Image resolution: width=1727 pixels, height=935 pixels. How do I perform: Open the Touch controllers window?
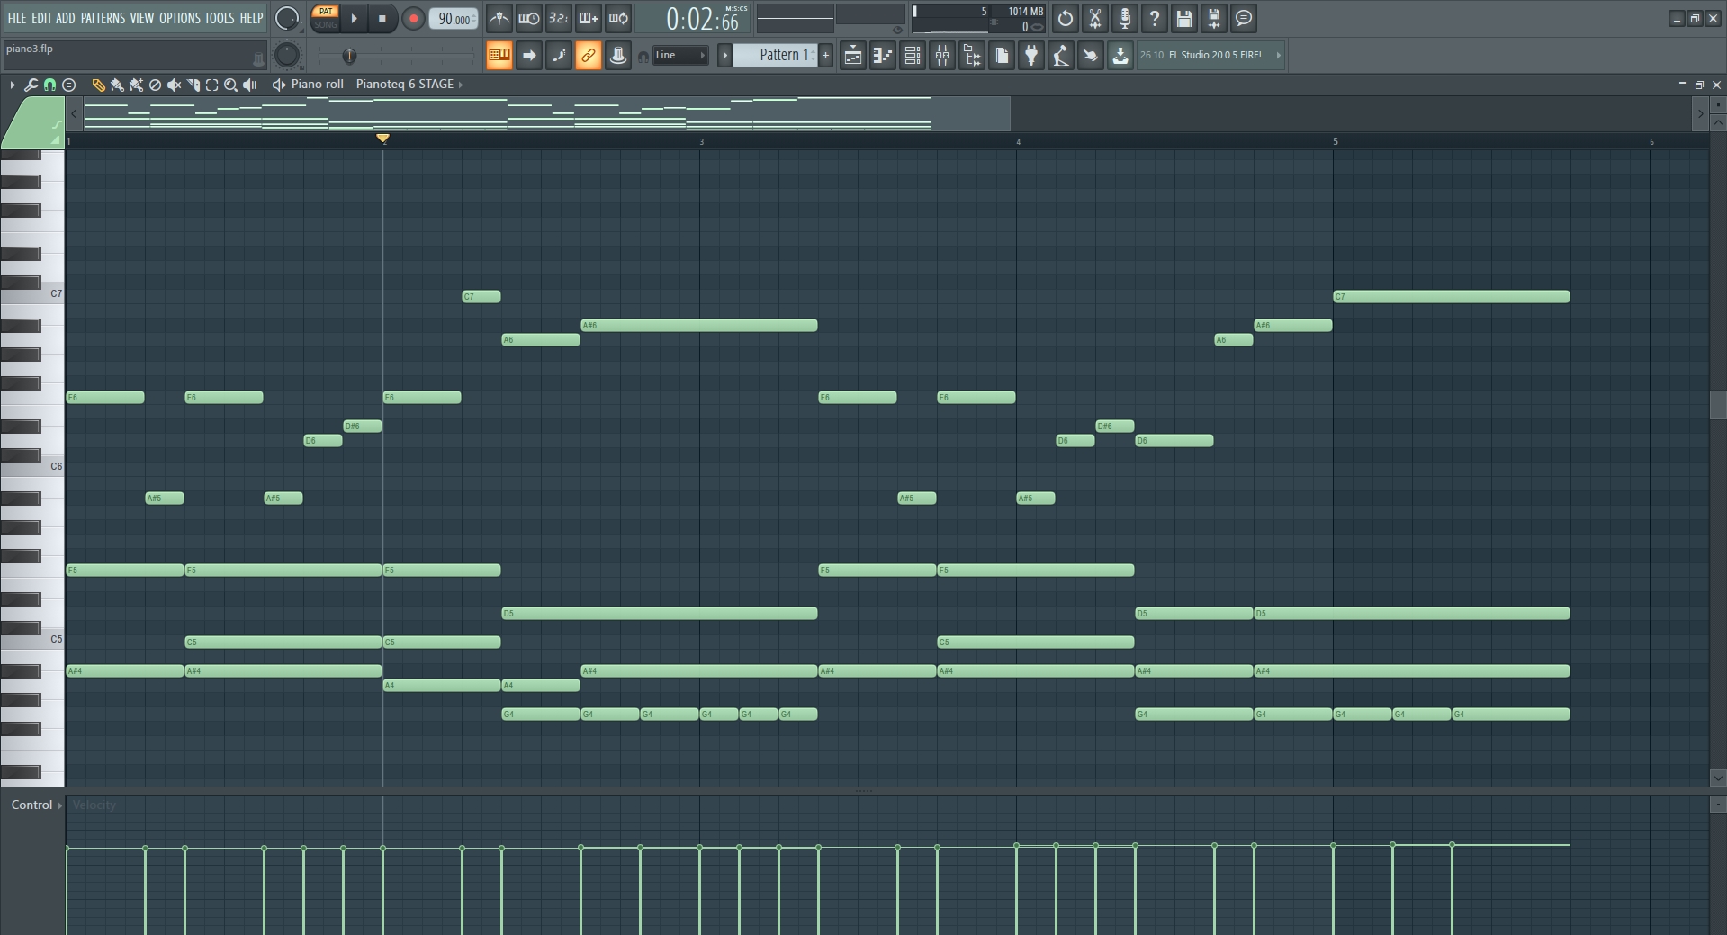(1091, 56)
